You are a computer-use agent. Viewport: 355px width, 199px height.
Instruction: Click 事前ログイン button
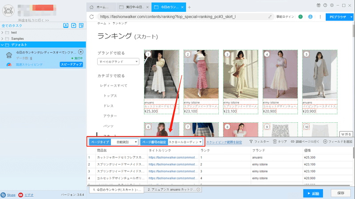(x=285, y=17)
